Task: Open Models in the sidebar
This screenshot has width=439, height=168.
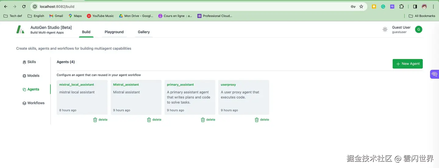Action: click(x=31, y=75)
